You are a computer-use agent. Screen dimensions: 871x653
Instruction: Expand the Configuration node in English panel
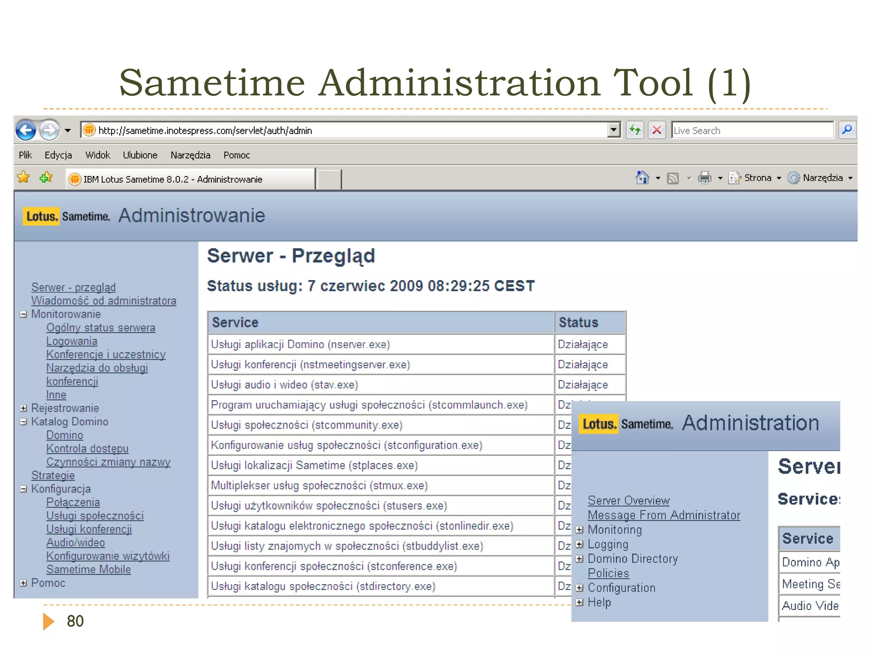click(x=579, y=588)
